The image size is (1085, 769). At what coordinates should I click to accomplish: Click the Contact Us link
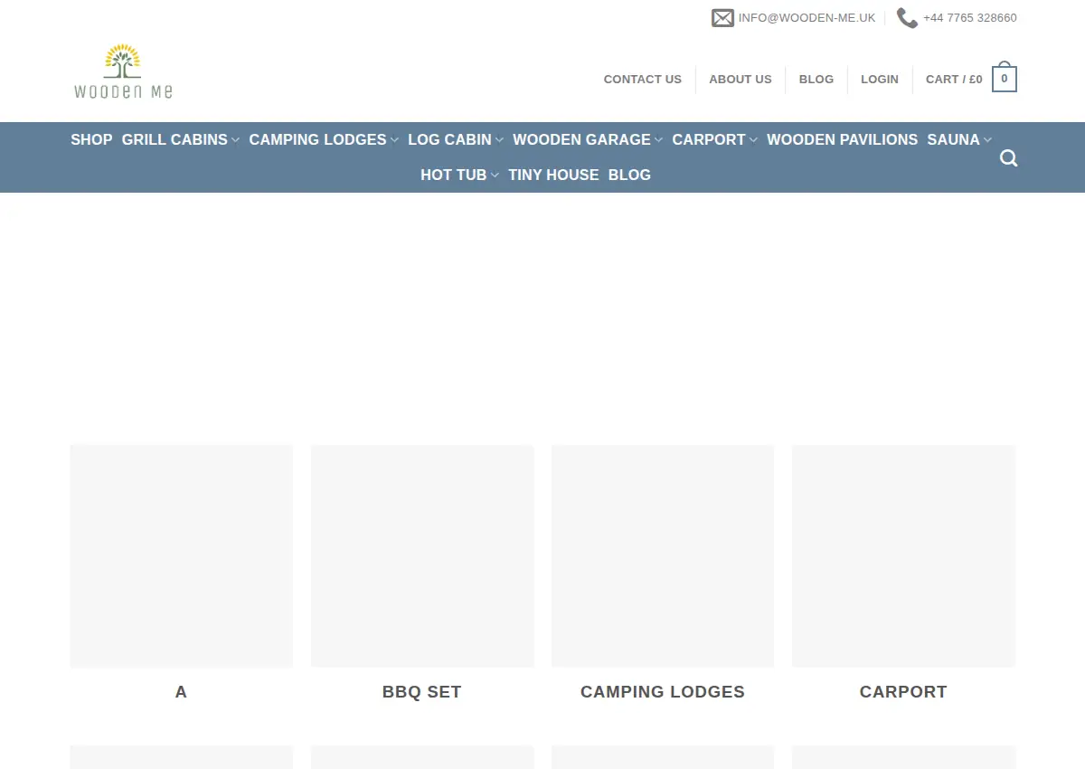(x=642, y=79)
